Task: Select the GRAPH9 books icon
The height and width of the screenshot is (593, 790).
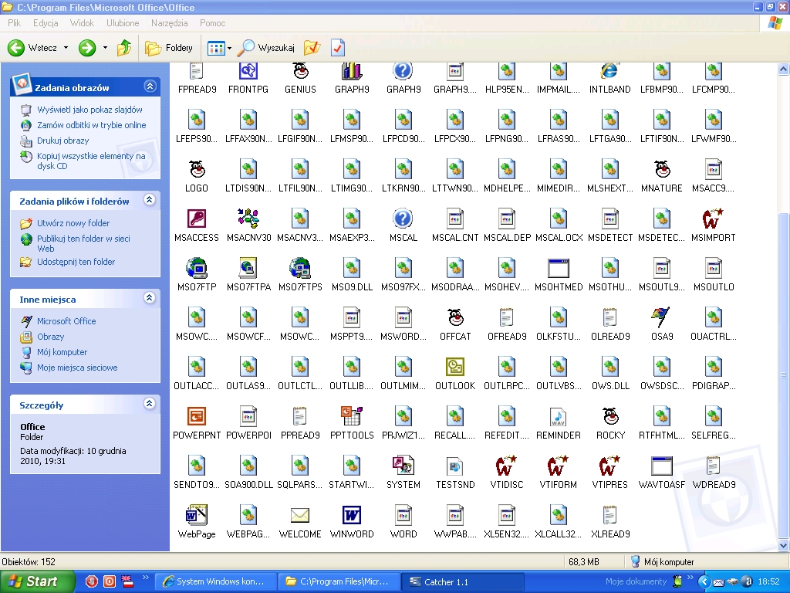Action: [352, 70]
